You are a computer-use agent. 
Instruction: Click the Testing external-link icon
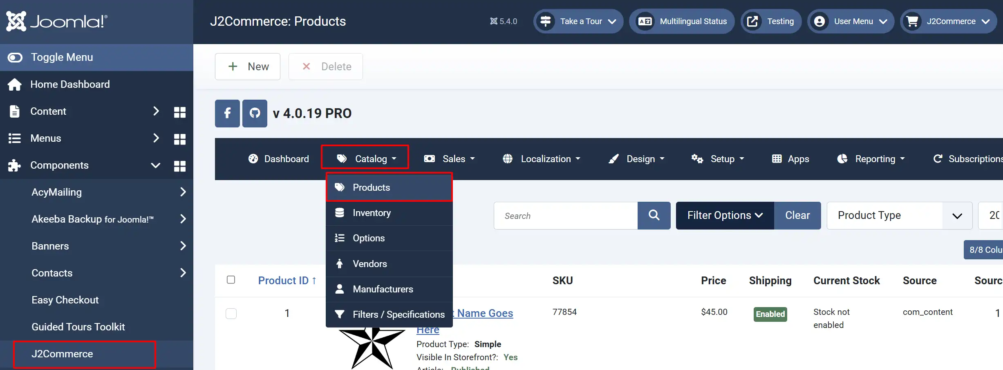click(x=752, y=21)
